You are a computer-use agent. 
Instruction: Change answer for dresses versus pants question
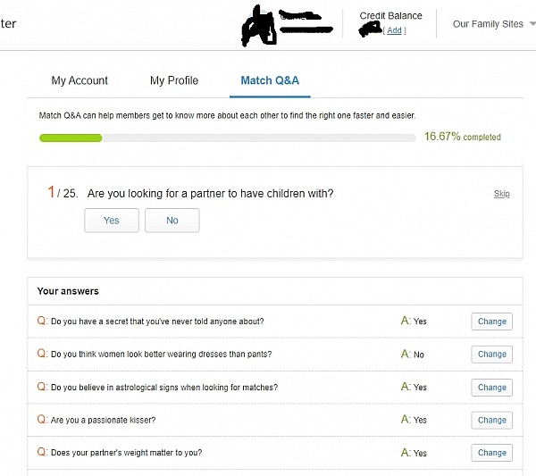point(491,355)
